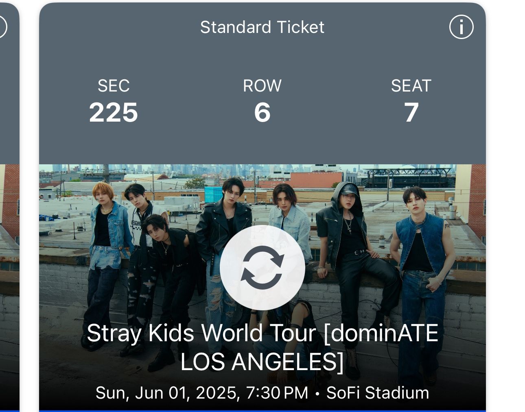Click the circular refresh arrows icon
Image resolution: width=525 pixels, height=412 pixels.
pyautogui.click(x=262, y=268)
